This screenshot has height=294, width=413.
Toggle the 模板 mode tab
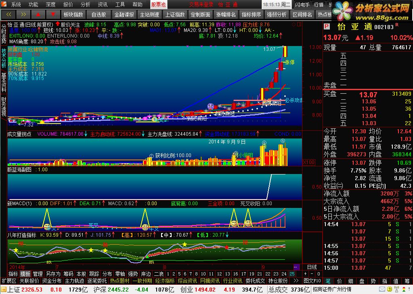(25, 274)
